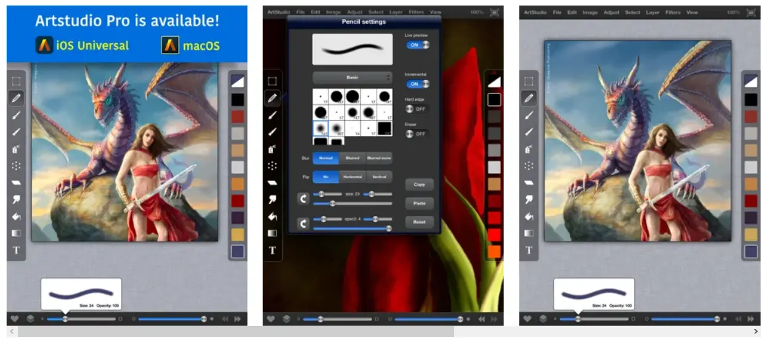Select the Pencil tool under the Artstudio Pro banner
This screenshot has width=761, height=339.
16,97
